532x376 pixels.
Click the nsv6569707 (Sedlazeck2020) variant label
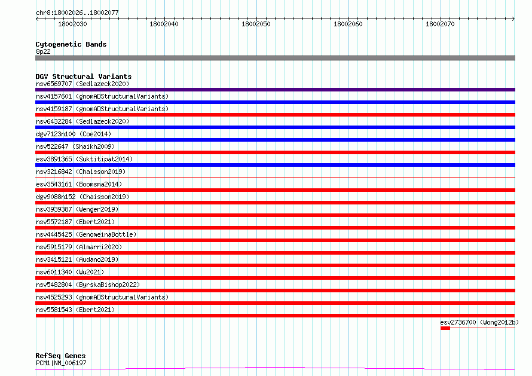tap(82, 84)
